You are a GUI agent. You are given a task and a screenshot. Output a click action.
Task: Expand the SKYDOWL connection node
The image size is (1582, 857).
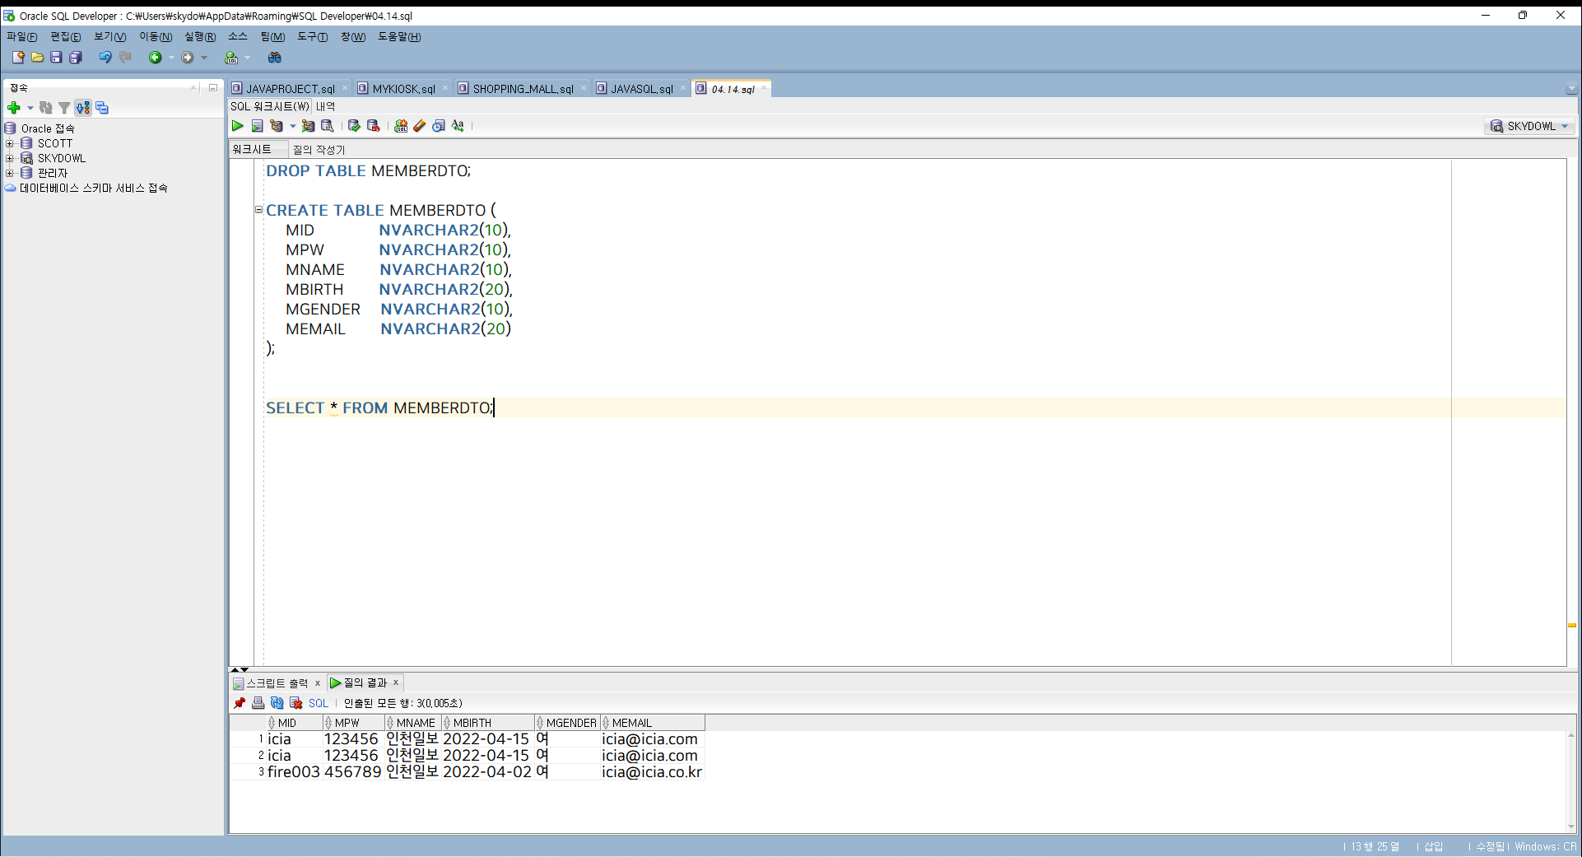click(x=10, y=158)
